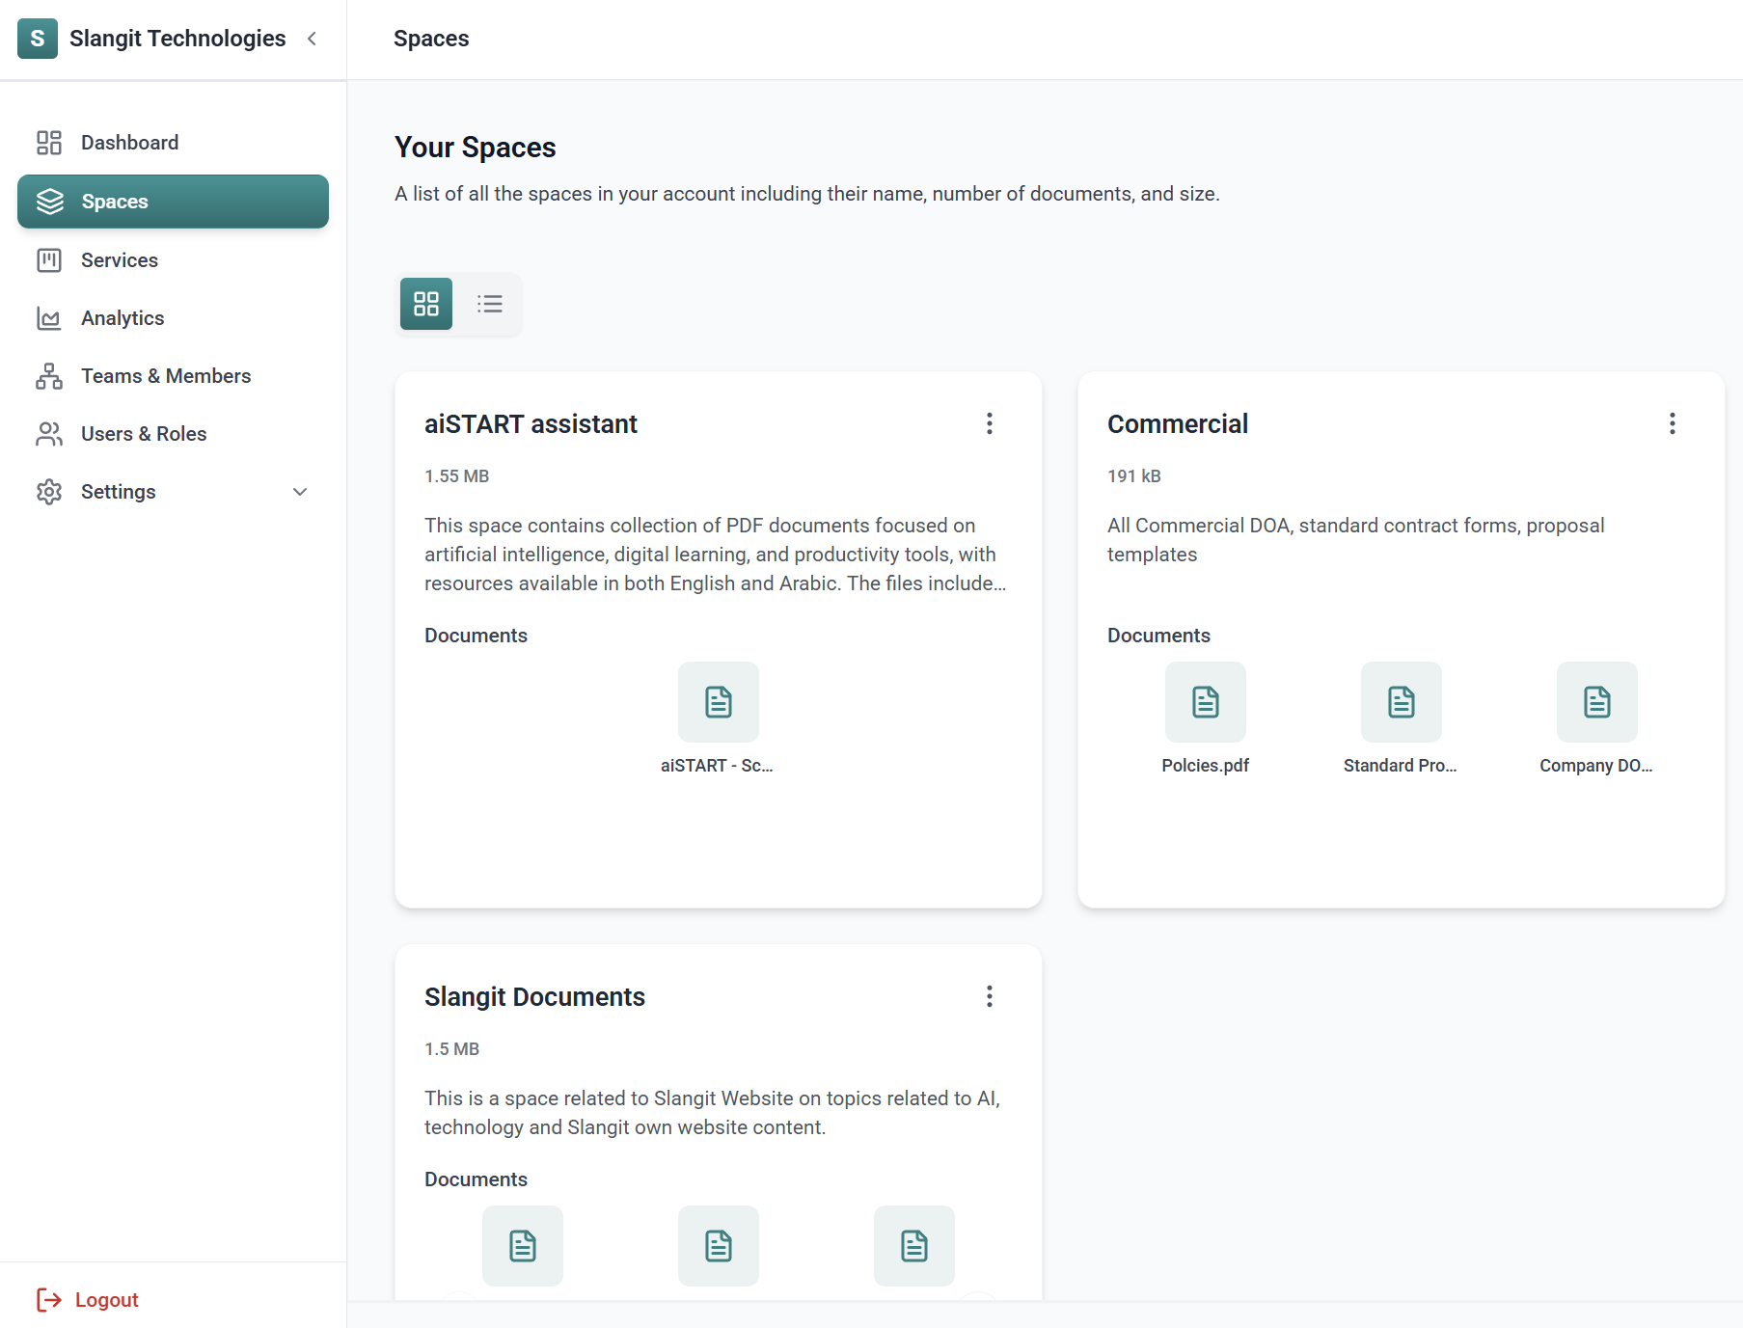Click the Standard Pro... file name
This screenshot has height=1328, width=1743.
pos(1401,766)
